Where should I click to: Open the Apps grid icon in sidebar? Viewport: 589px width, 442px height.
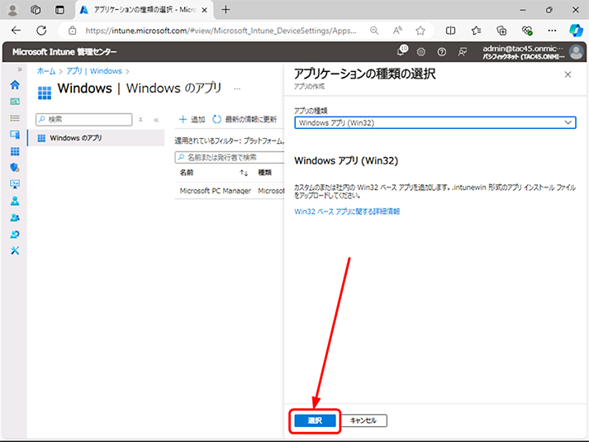15,151
